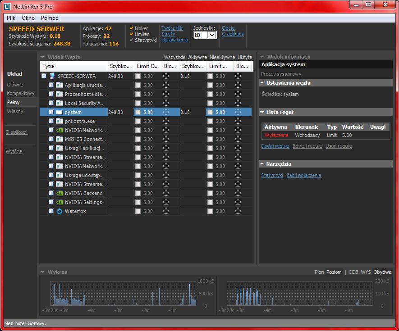399x331 pixels.
Task: Click the Local Security A... process icon
Action: [60, 103]
